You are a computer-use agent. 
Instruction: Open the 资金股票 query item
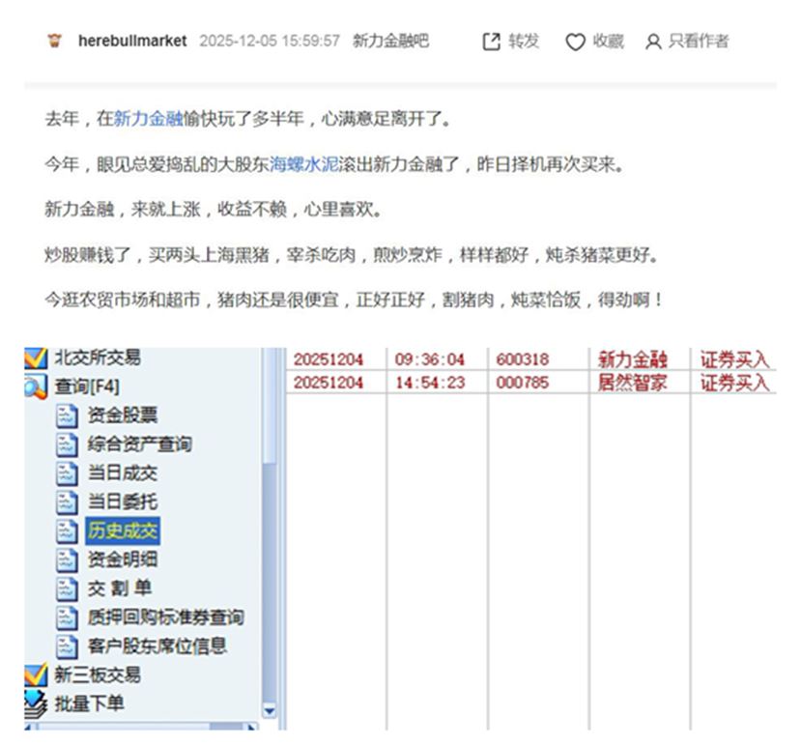pyautogui.click(x=122, y=415)
